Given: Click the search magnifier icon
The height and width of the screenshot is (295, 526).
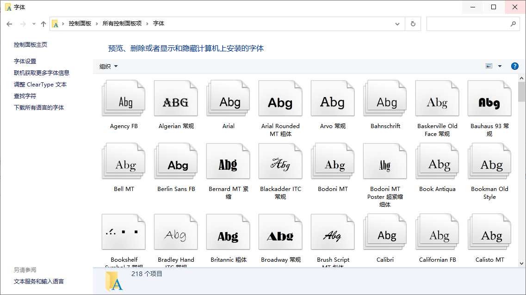Looking at the screenshot, I should click(513, 24).
